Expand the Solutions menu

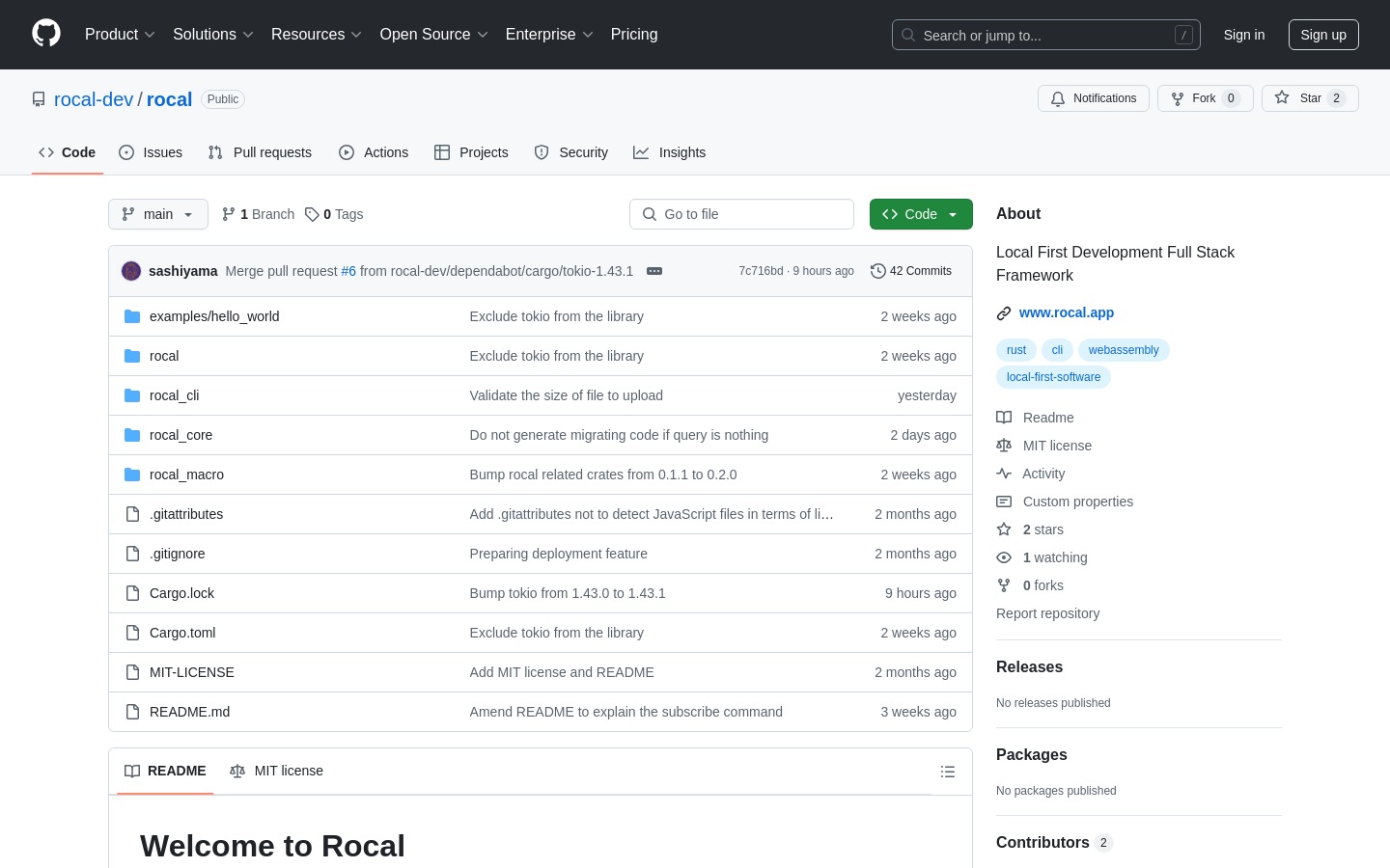pos(213,34)
